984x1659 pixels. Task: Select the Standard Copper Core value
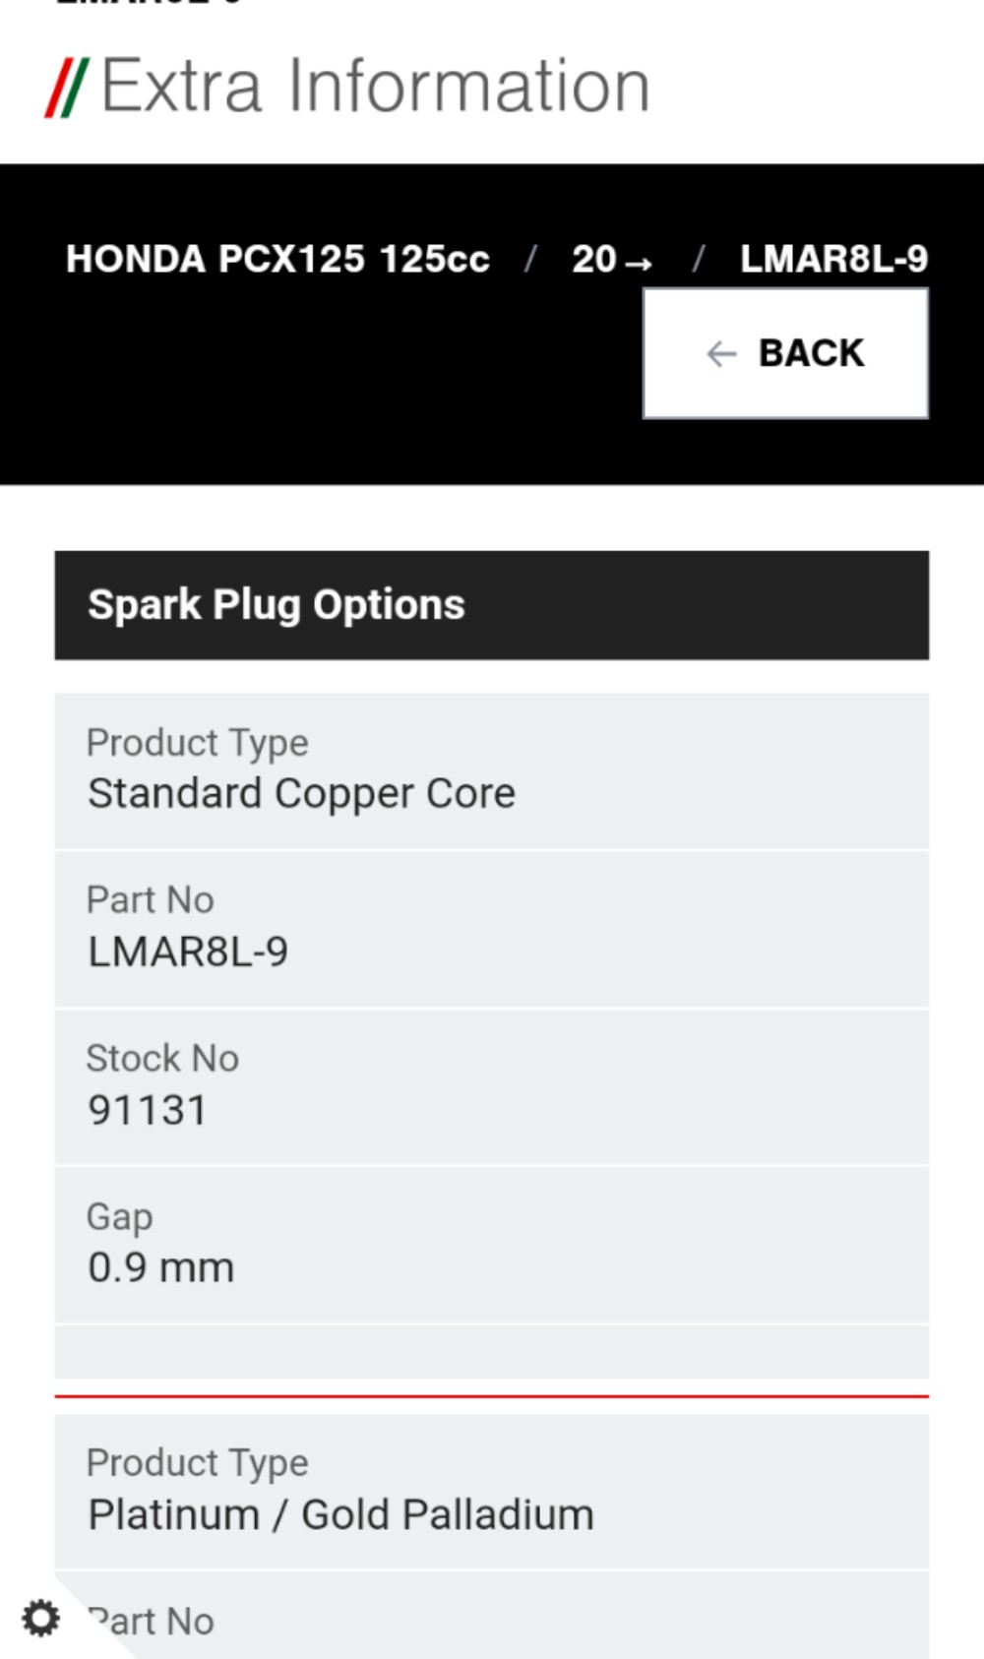point(301,793)
